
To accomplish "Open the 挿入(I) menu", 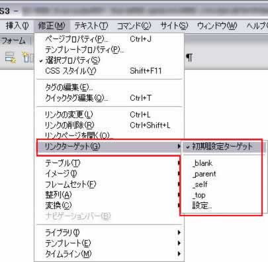I will click(x=17, y=26).
